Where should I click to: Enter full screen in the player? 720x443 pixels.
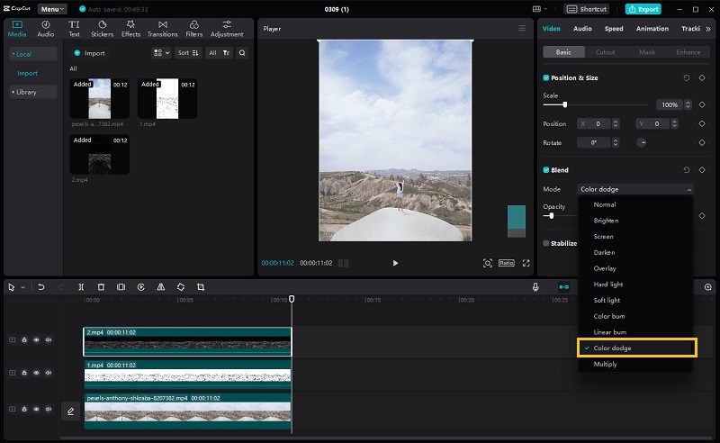tap(526, 263)
